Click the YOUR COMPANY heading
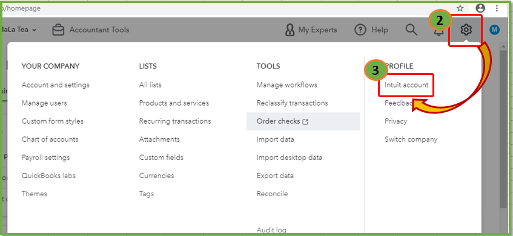 pyautogui.click(x=50, y=66)
